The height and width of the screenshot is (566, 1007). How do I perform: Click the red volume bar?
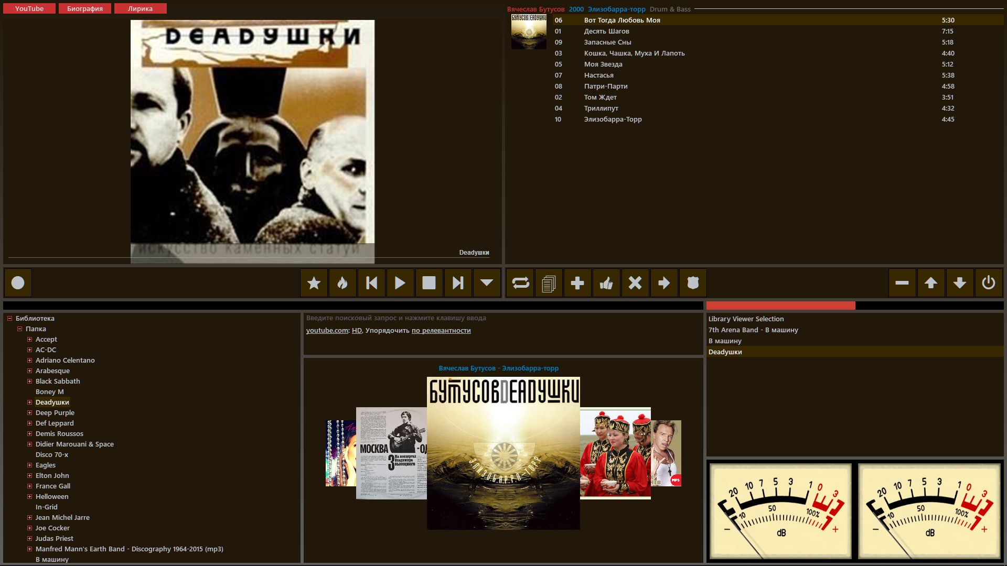click(x=780, y=306)
